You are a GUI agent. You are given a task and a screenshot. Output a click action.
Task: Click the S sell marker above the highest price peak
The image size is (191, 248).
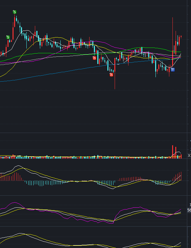(14, 12)
